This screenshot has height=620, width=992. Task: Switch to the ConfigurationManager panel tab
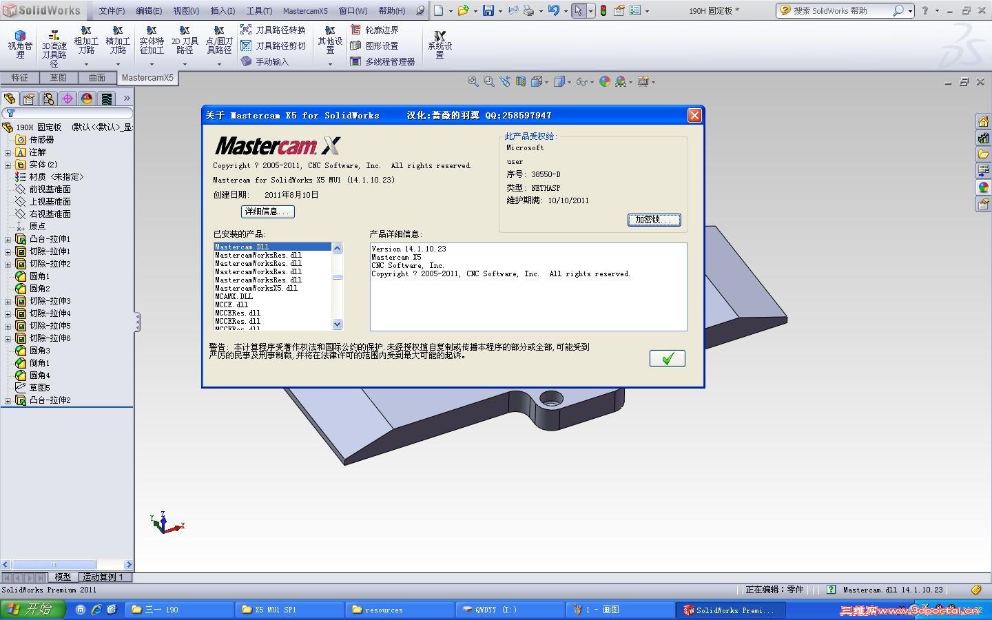pyautogui.click(x=48, y=99)
